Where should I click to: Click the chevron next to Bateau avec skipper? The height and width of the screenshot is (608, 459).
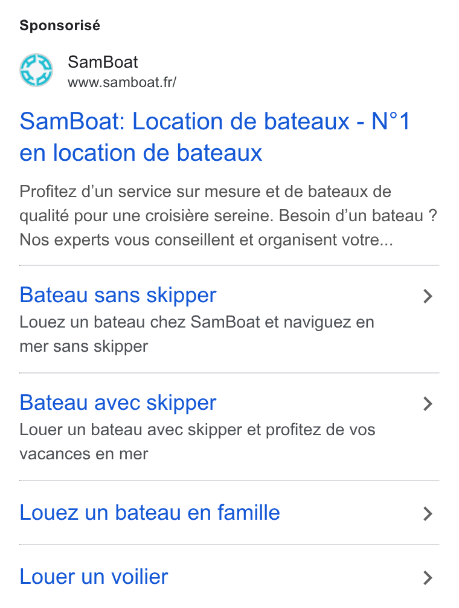click(x=428, y=404)
